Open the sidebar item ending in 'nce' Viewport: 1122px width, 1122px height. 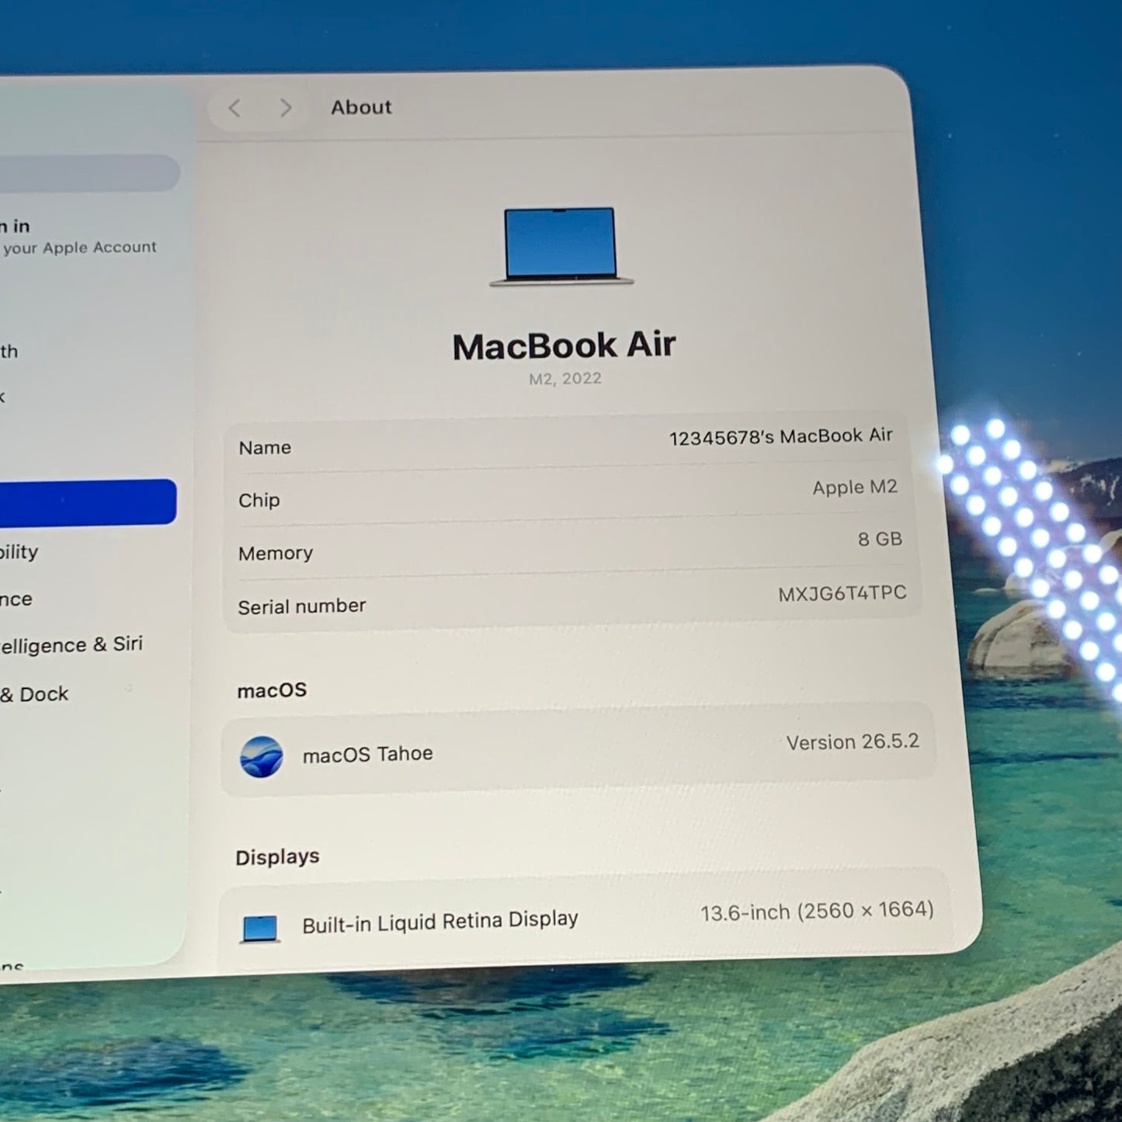16,599
